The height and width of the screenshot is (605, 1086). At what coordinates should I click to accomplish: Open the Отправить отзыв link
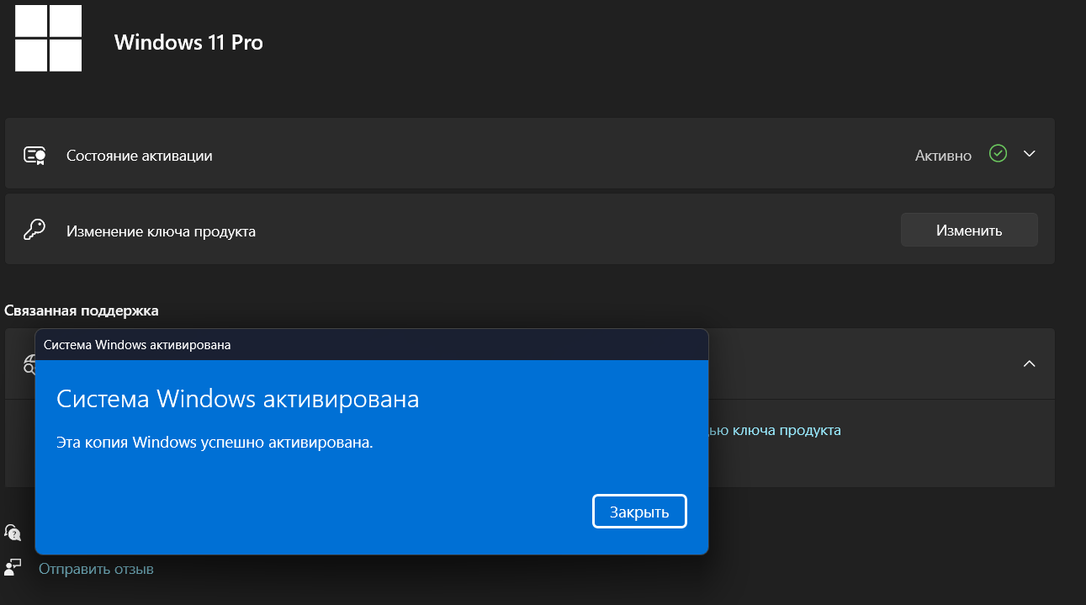[96, 569]
